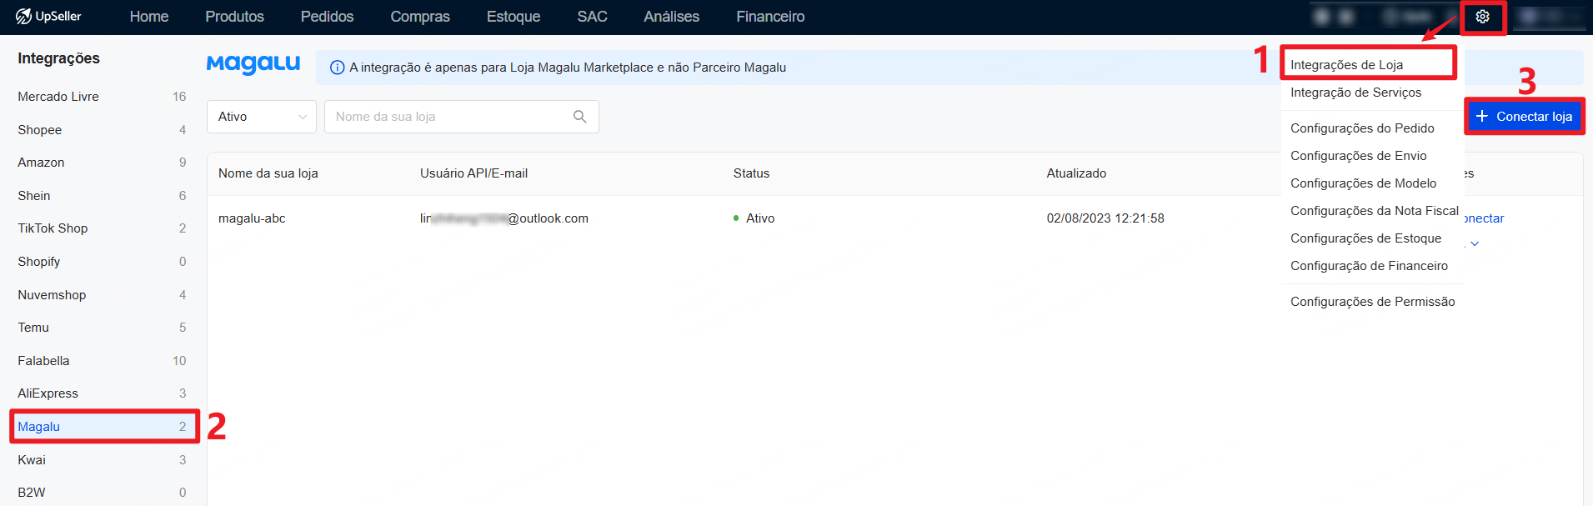The height and width of the screenshot is (506, 1593).
Task: Open Configurações de Estoque
Action: tap(1366, 238)
